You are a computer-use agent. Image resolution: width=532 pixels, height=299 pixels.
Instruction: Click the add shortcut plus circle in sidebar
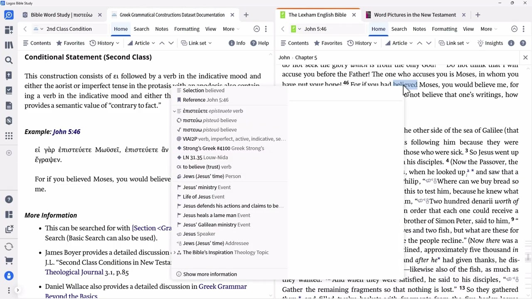pos(9,153)
